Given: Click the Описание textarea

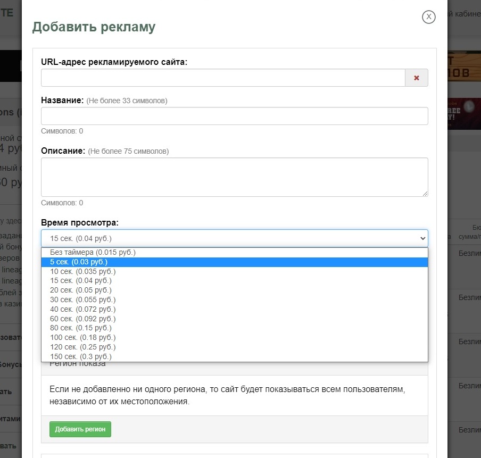Looking at the screenshot, I should [234, 177].
